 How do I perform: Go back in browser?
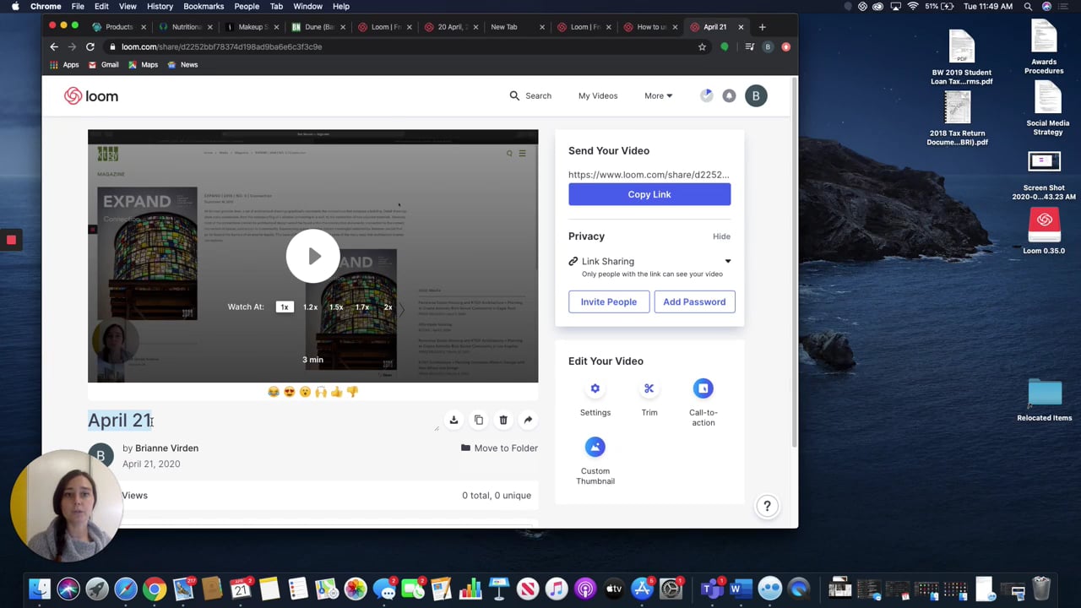click(54, 47)
